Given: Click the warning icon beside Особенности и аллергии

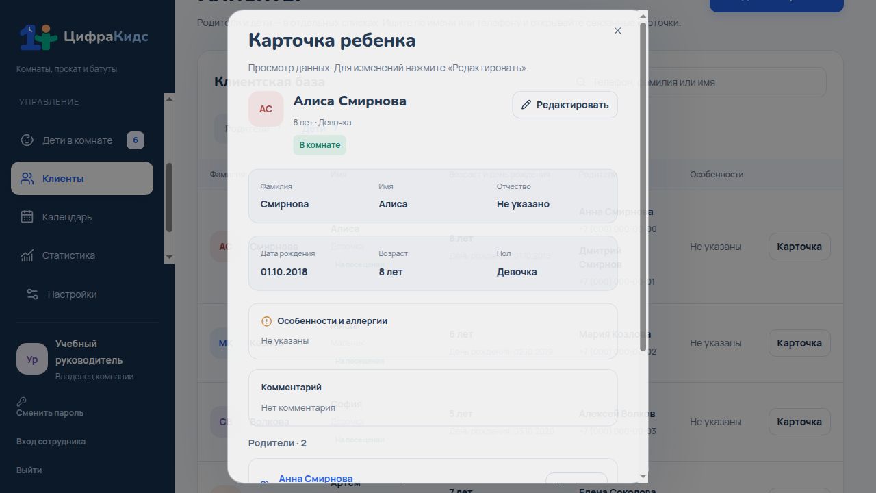Looking at the screenshot, I should [x=267, y=321].
